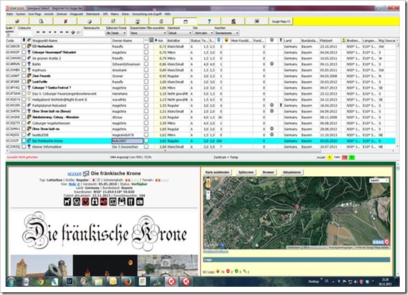Open Firefox from the Windows taskbar

[x=128, y=281]
